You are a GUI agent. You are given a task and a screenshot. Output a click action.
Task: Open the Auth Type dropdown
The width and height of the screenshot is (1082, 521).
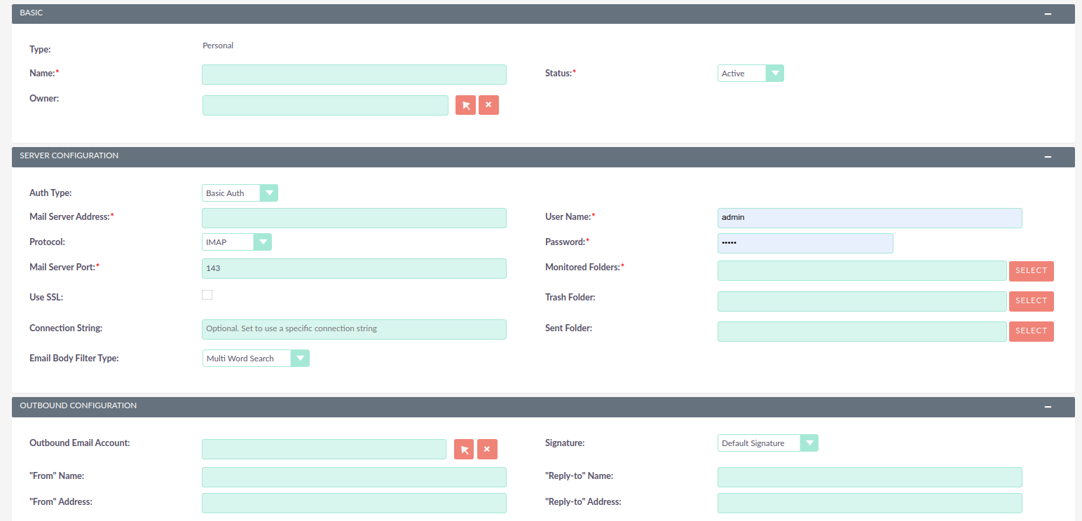click(x=269, y=193)
